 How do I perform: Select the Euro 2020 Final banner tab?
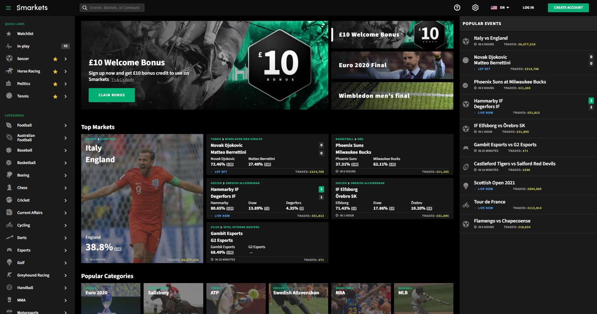click(392, 65)
